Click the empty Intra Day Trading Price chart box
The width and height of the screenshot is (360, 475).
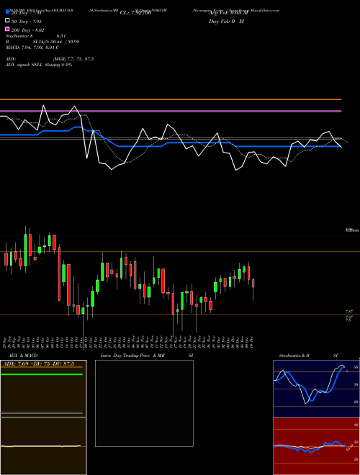(144, 403)
